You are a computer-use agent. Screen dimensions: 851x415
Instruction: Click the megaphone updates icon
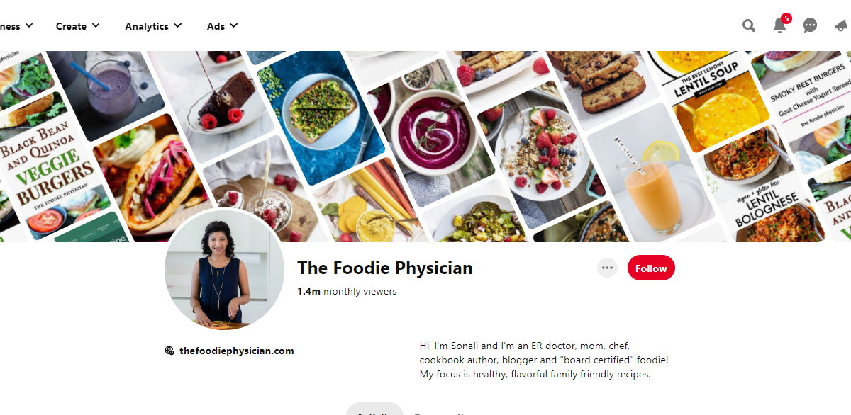click(842, 26)
